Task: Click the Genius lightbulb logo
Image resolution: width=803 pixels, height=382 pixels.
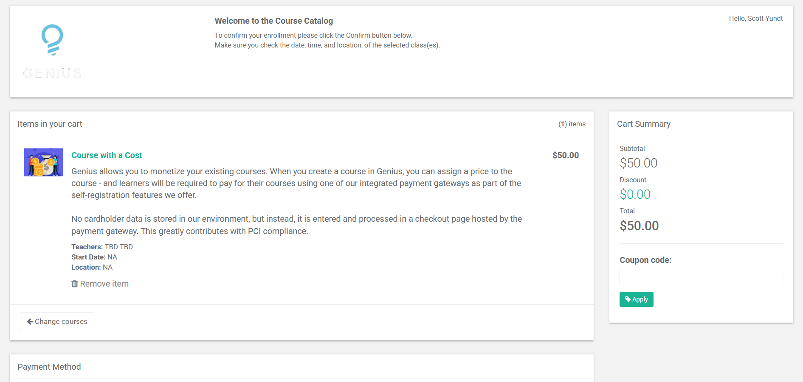Action: [x=52, y=40]
